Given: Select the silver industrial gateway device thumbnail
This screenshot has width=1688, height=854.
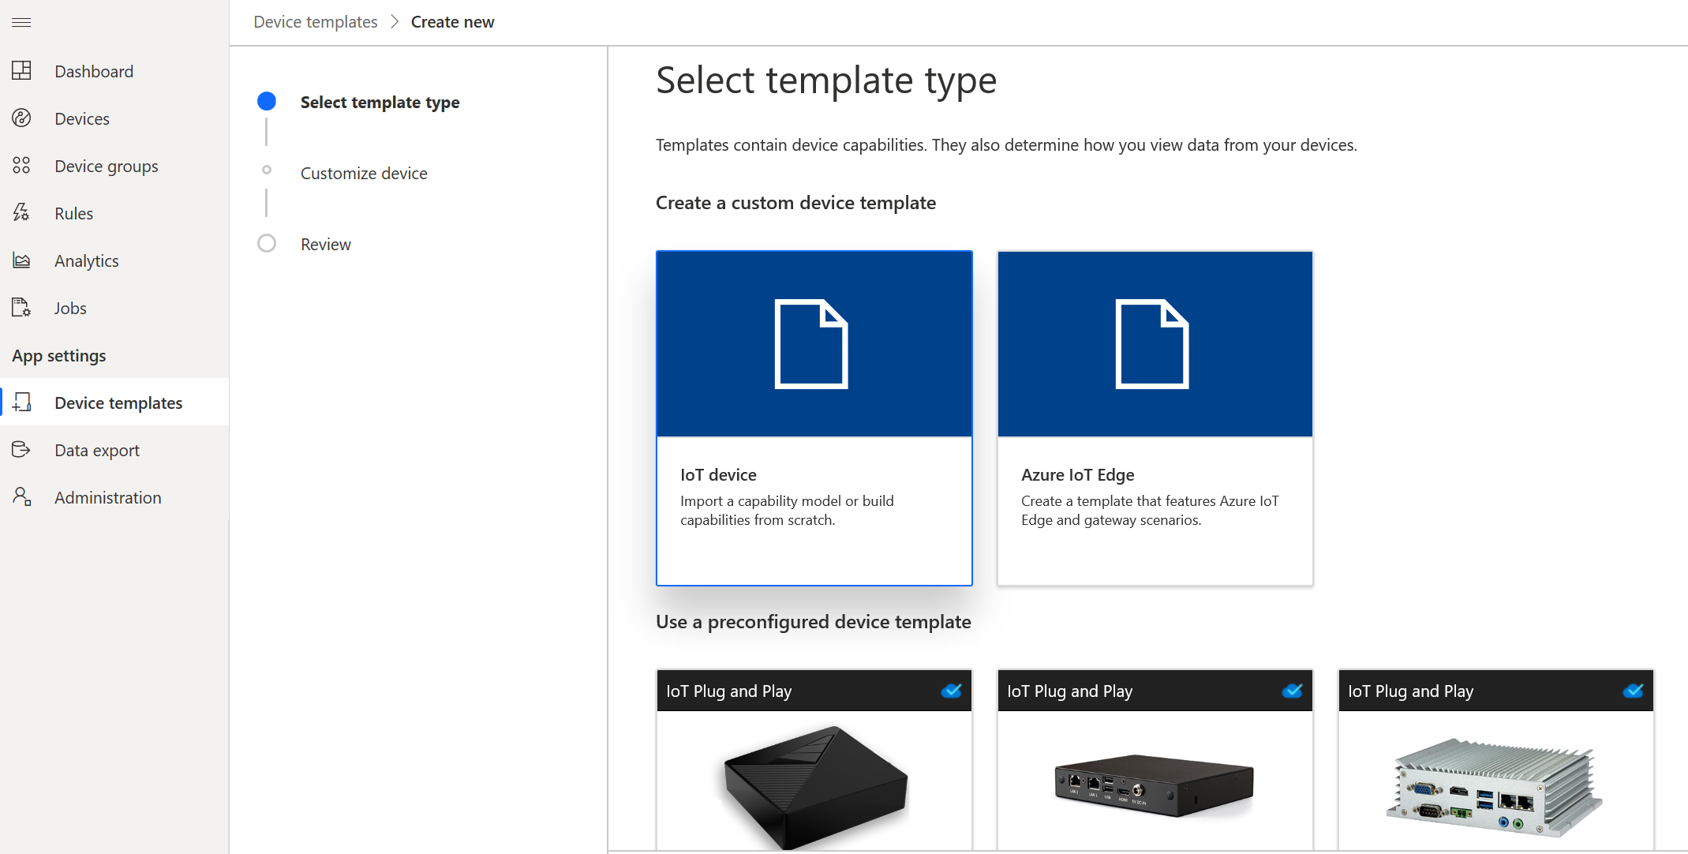Looking at the screenshot, I should point(1495,787).
